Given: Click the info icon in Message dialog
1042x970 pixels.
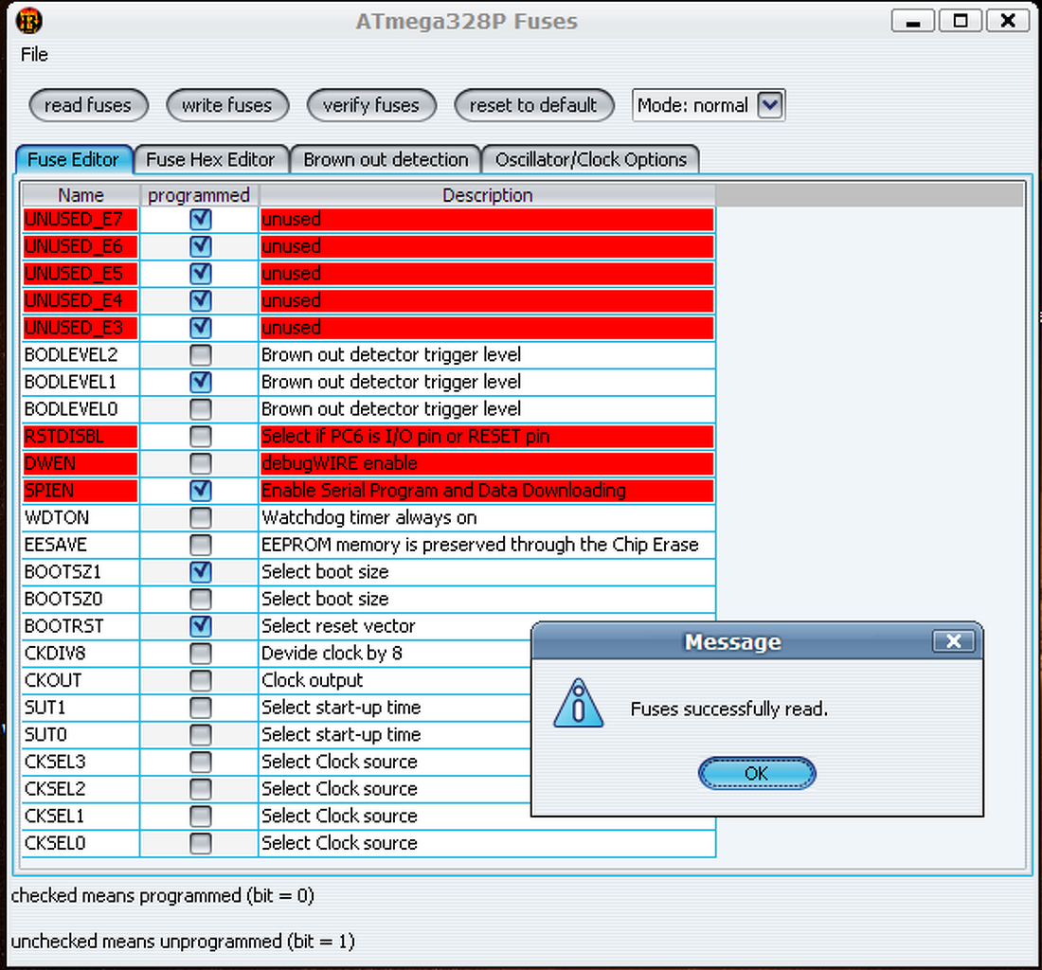Looking at the screenshot, I should [578, 703].
